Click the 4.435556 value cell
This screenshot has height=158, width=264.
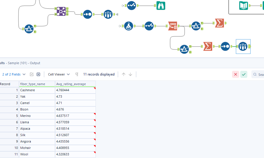[x=75, y=141]
